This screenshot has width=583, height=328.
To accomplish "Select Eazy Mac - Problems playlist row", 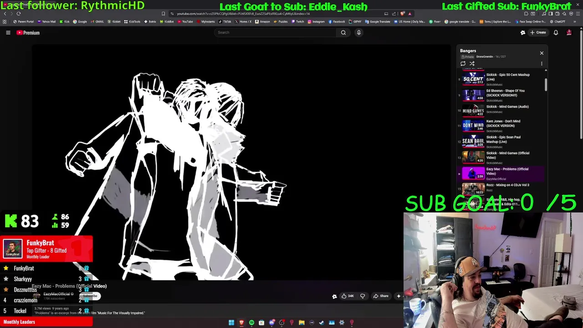I will (x=501, y=174).
